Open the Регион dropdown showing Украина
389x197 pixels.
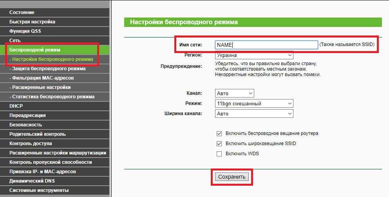[254, 55]
